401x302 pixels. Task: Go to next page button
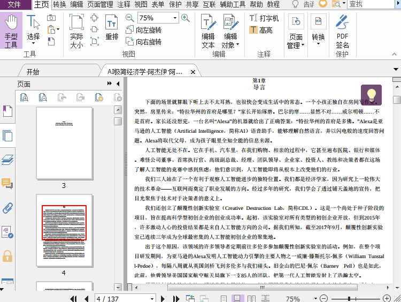point(163,299)
